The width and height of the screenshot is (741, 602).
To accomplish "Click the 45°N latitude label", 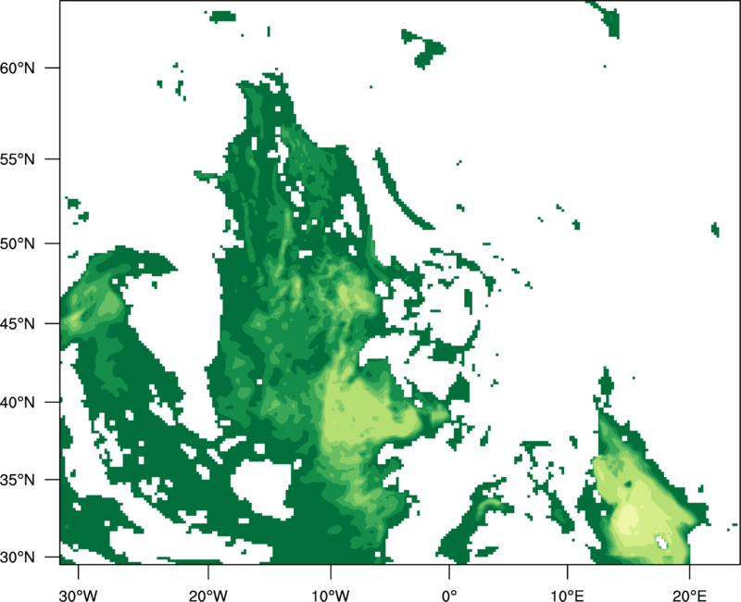I will (18, 323).
